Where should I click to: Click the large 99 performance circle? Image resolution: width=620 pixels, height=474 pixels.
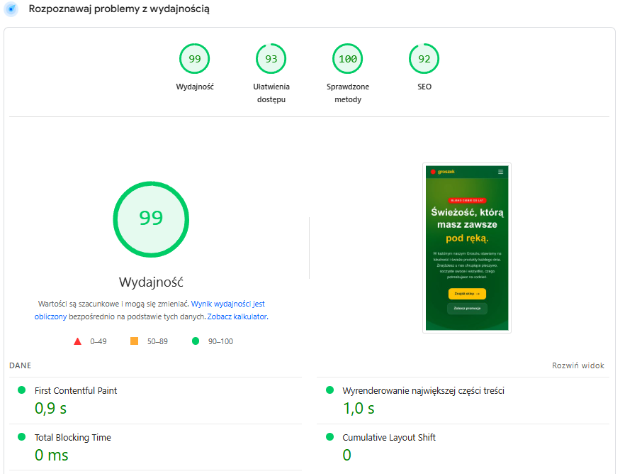(151, 219)
